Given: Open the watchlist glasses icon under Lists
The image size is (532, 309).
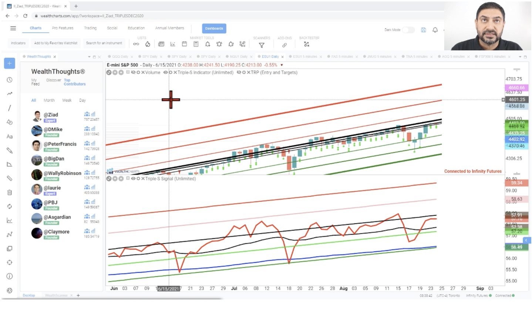Looking at the screenshot, I should pos(136,44).
